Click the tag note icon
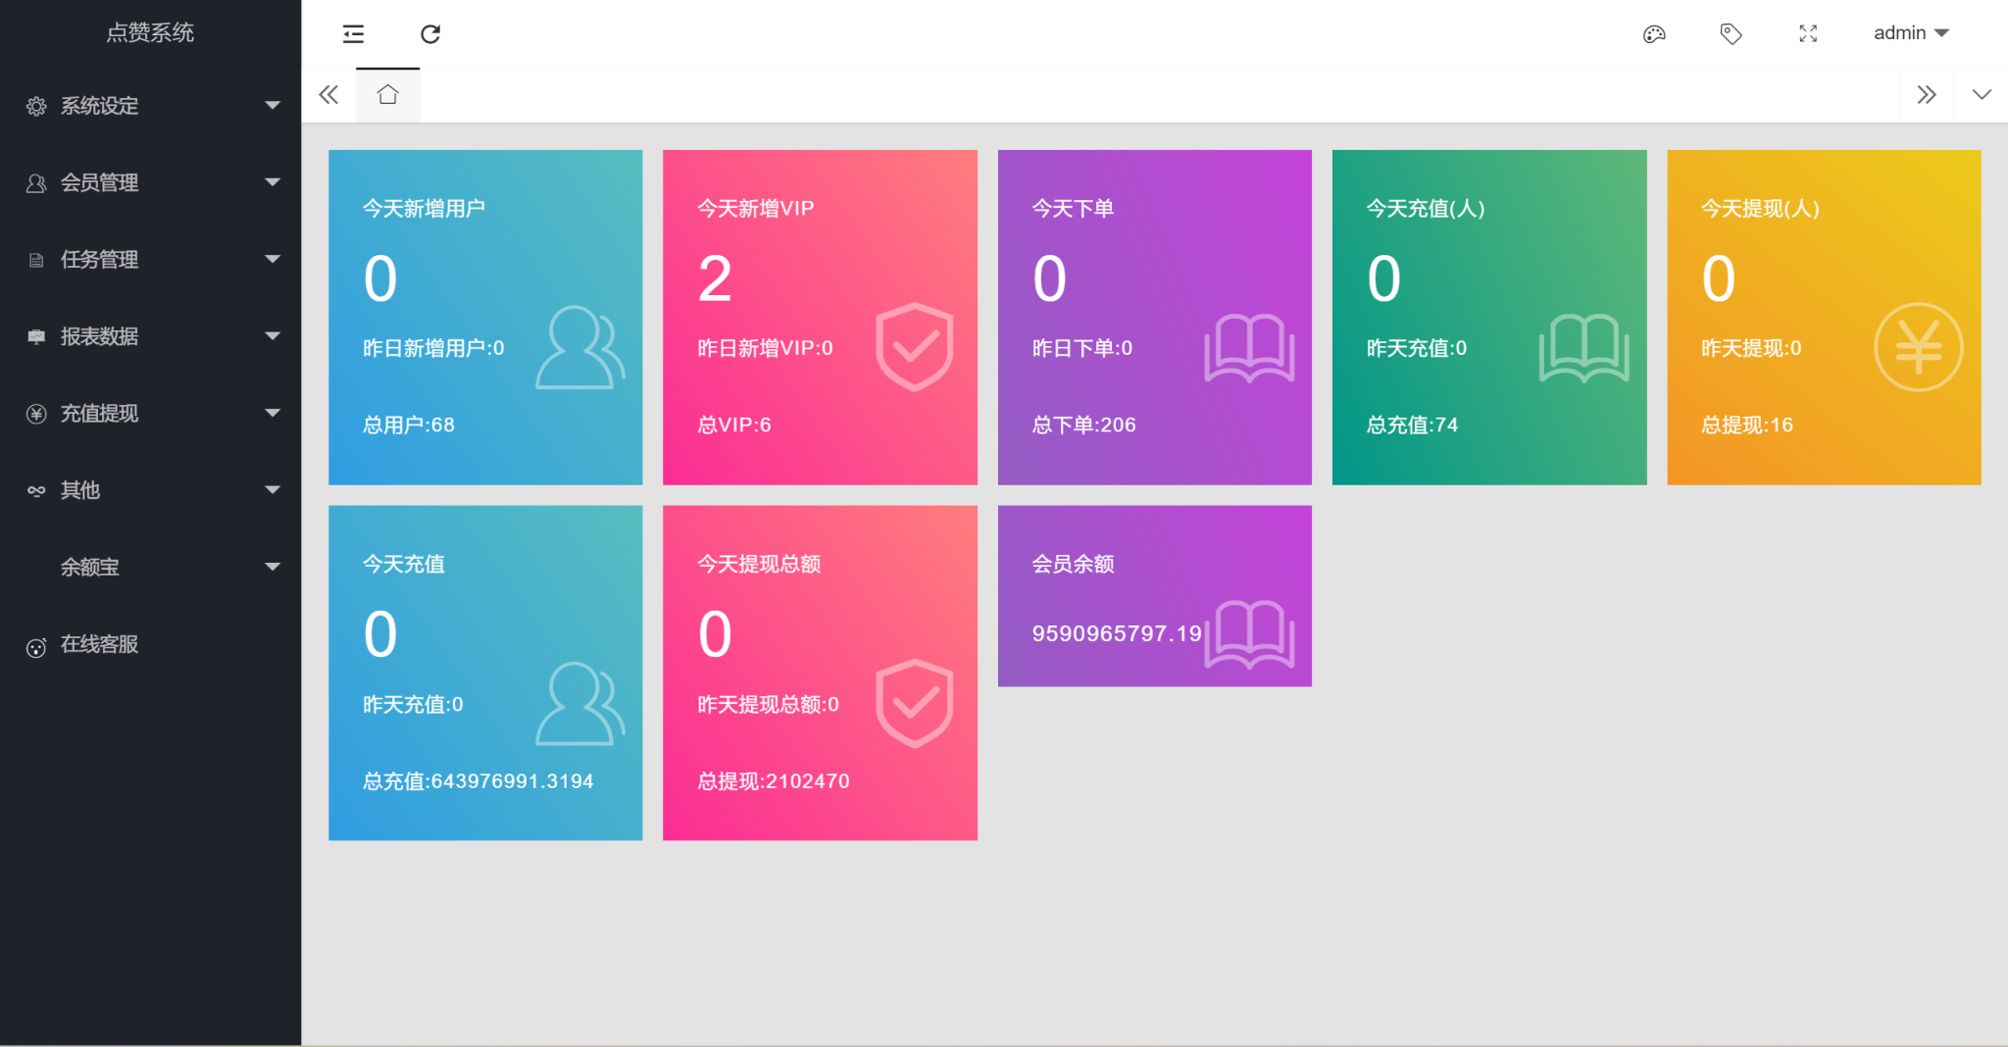The height and width of the screenshot is (1047, 2008). click(1731, 34)
